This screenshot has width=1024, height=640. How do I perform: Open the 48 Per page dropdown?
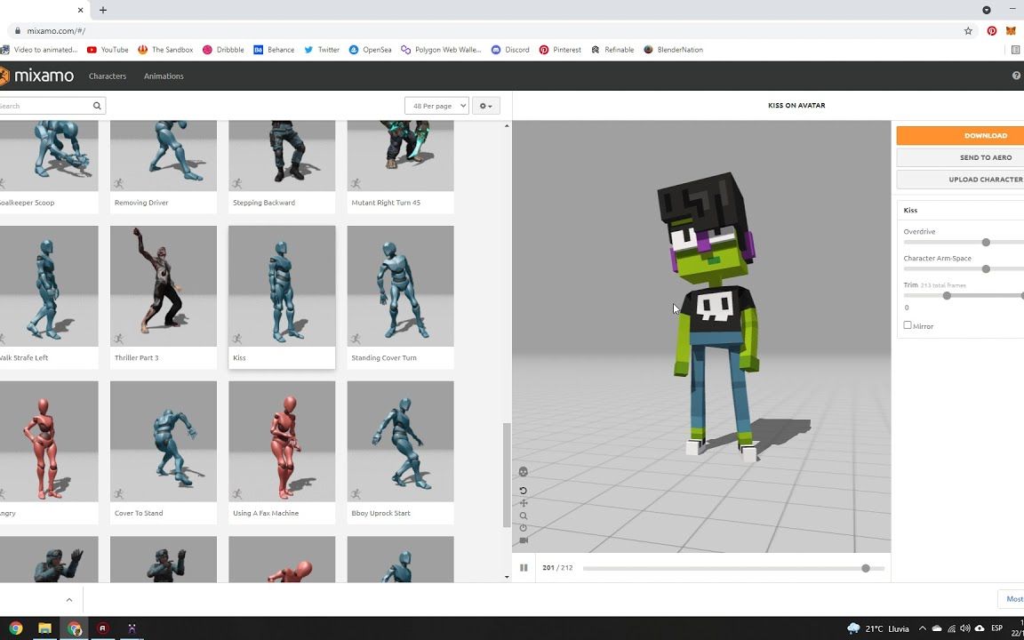(x=436, y=105)
